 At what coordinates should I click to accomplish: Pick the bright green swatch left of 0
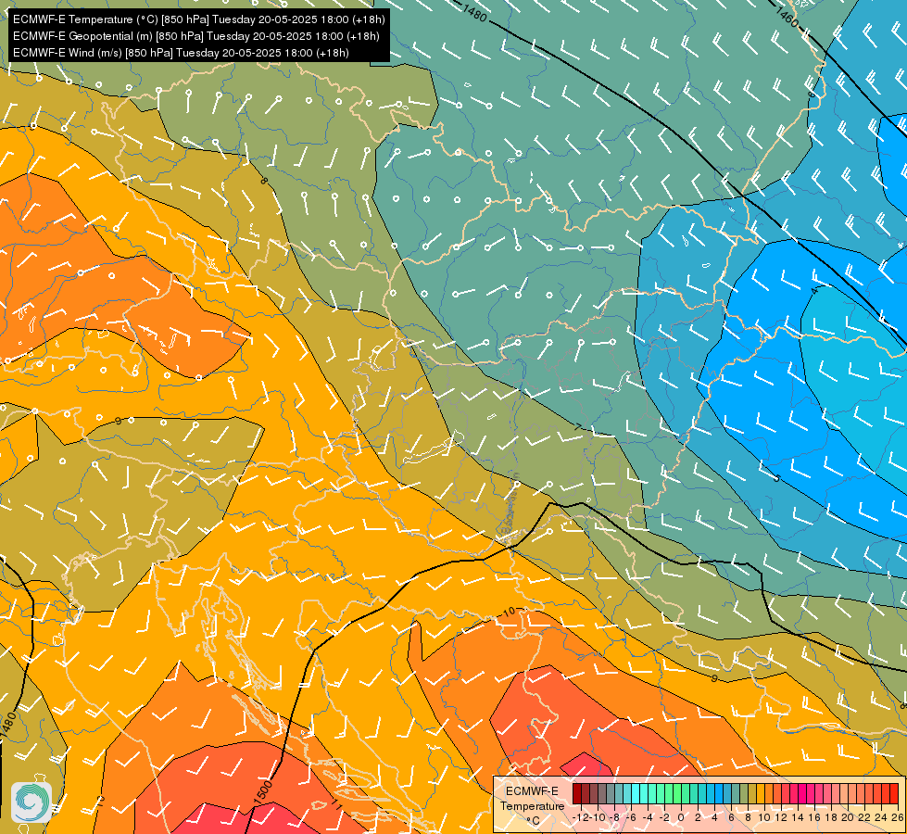point(677,793)
